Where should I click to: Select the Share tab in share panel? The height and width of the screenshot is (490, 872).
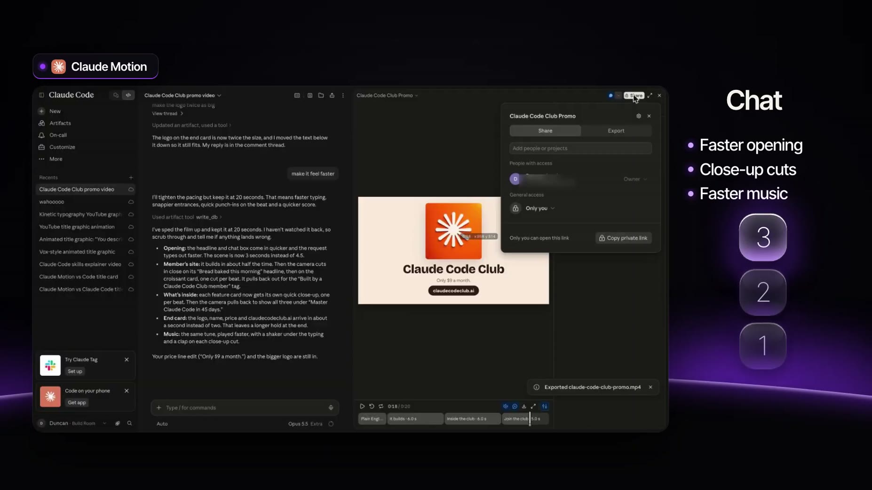545,131
